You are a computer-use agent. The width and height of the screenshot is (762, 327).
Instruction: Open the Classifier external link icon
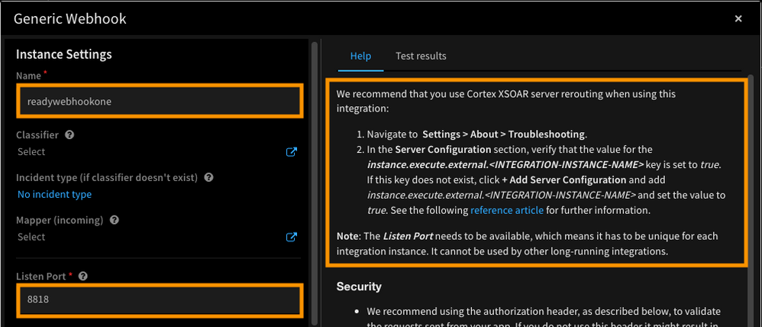291,152
